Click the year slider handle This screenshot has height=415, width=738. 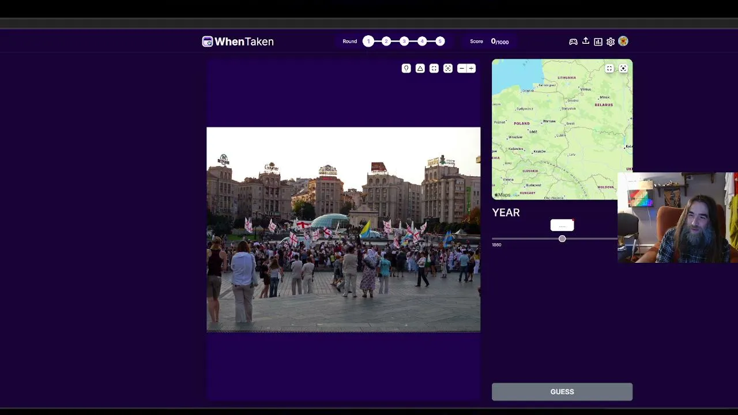point(562,239)
